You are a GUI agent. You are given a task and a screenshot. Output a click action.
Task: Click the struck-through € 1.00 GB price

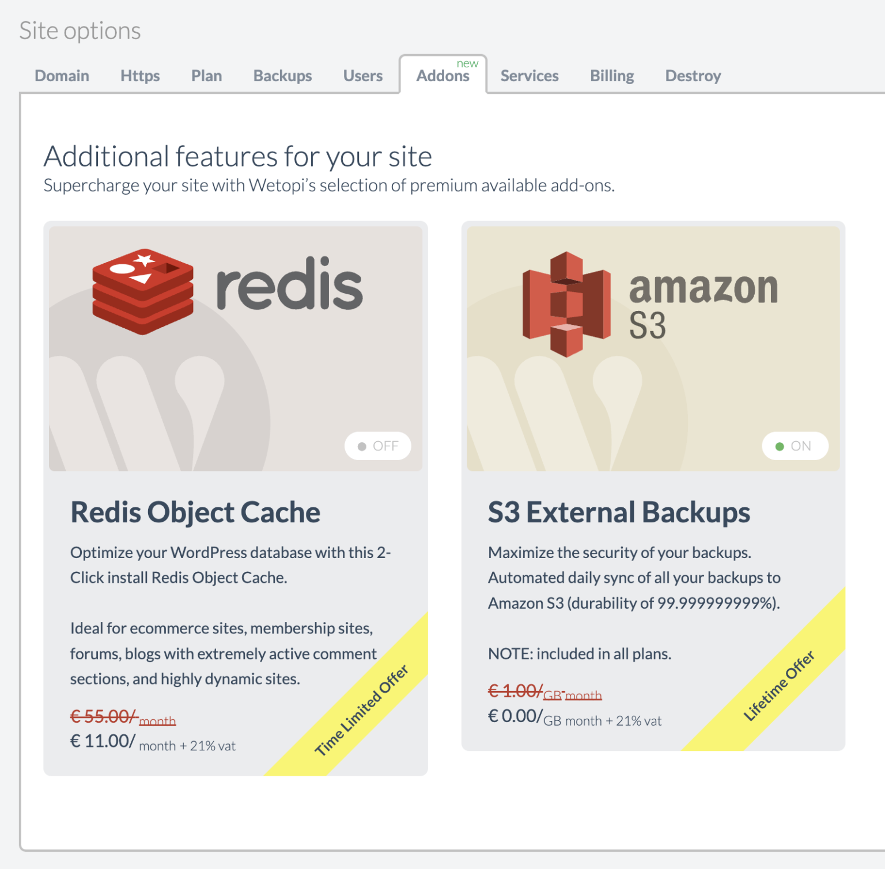point(544,692)
